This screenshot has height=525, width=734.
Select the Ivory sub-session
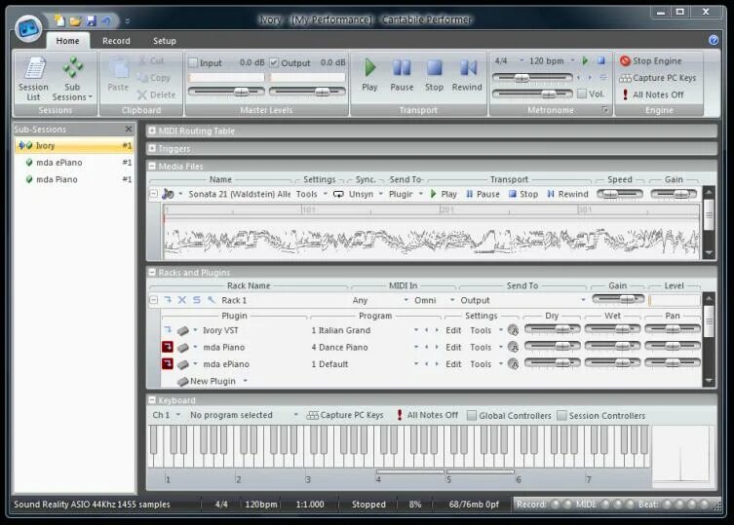(x=75, y=145)
